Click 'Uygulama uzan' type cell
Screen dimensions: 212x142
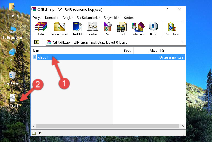[172, 57]
